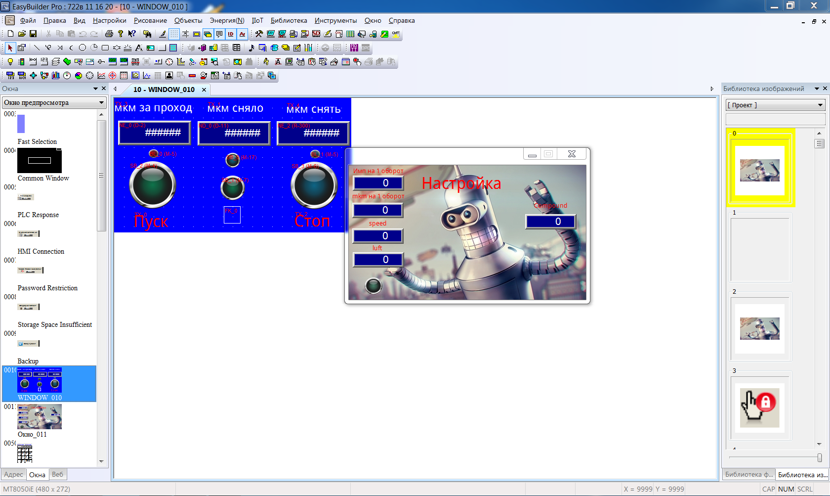
Task: Select the Text letter A tool
Action: click(x=139, y=47)
